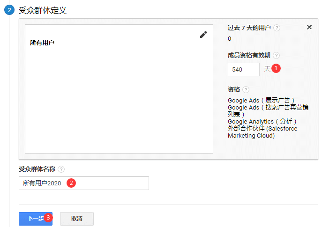Click the red marker 1 next to 天
This screenshot has height=227, width=322.
click(x=276, y=68)
